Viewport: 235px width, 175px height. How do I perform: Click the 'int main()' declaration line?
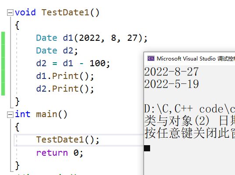point(41,114)
